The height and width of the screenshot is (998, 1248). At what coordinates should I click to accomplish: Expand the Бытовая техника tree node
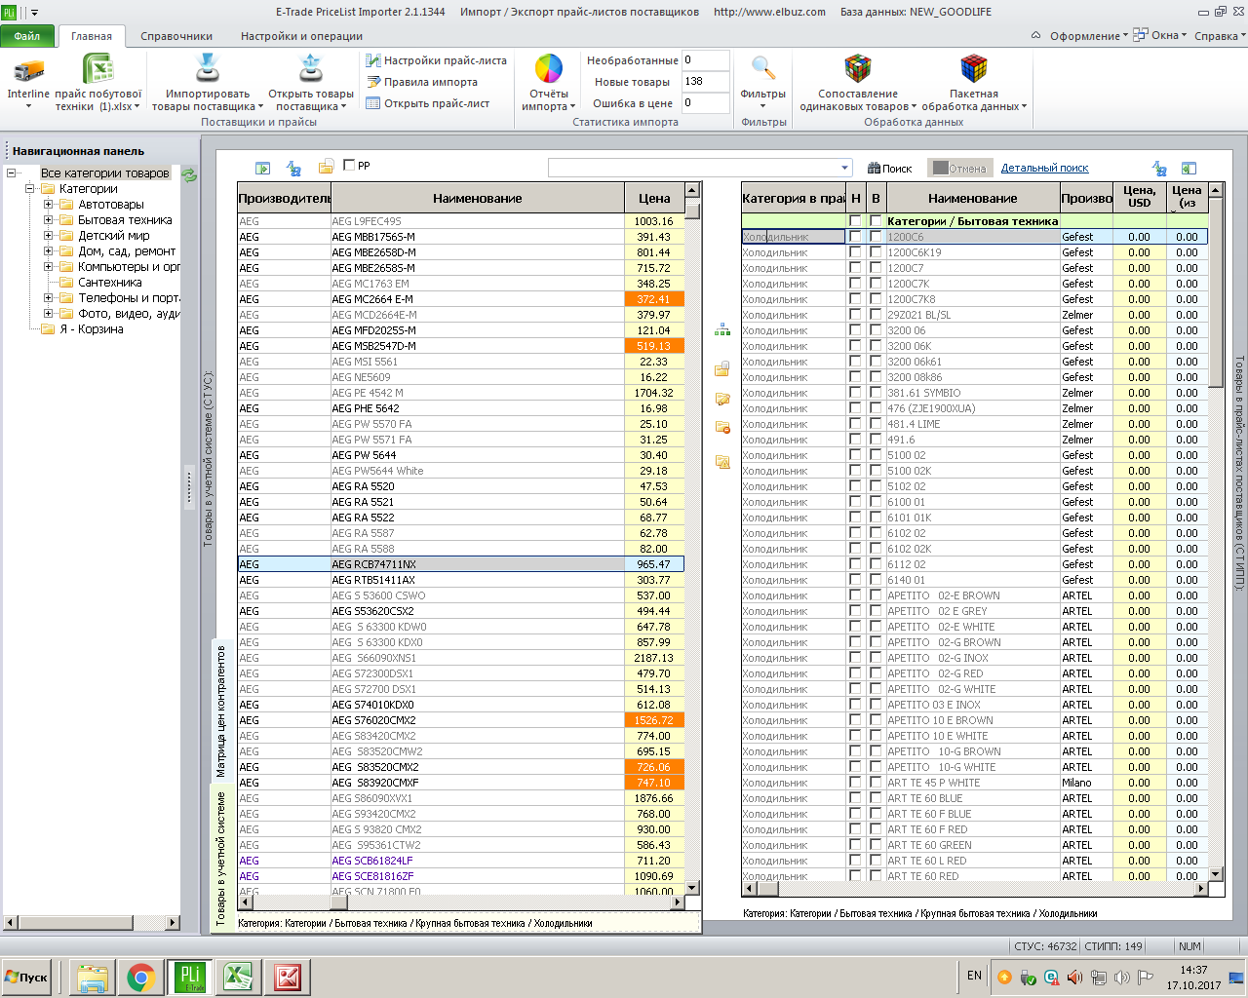[x=48, y=220]
